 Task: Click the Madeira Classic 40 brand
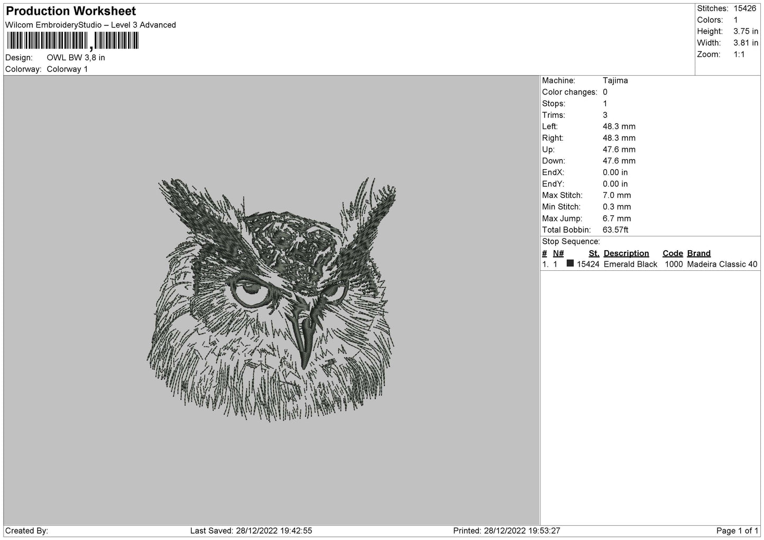pyautogui.click(x=722, y=264)
